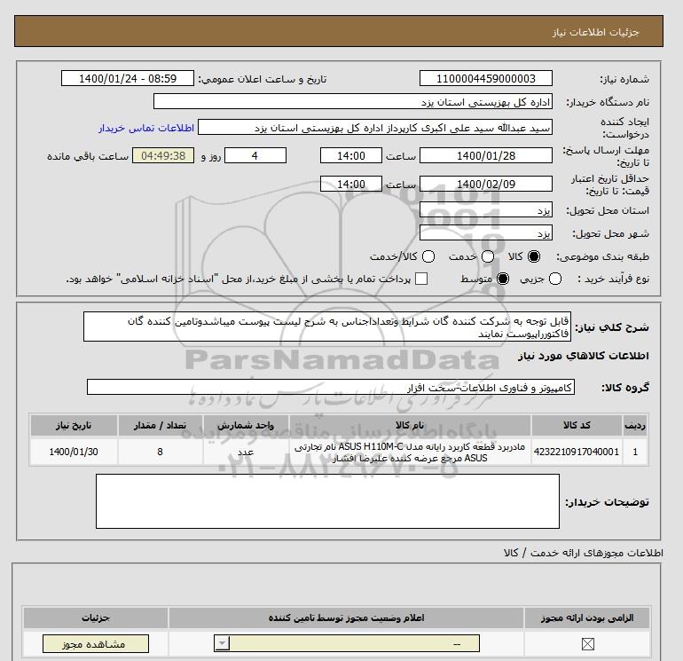This screenshot has height=661, width=683.
Task: Click the اعلام وضعیت مجوز column header
Action: coord(346,618)
